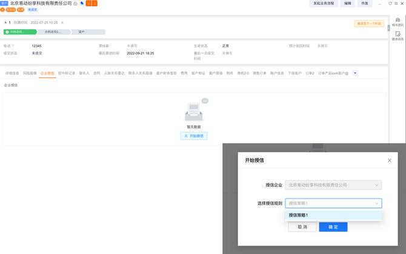Click the orange next-stage button on the stage row

pyautogui.click(x=369, y=24)
